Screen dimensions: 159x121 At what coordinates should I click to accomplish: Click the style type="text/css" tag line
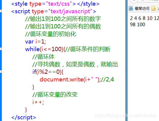tap(55, 4)
